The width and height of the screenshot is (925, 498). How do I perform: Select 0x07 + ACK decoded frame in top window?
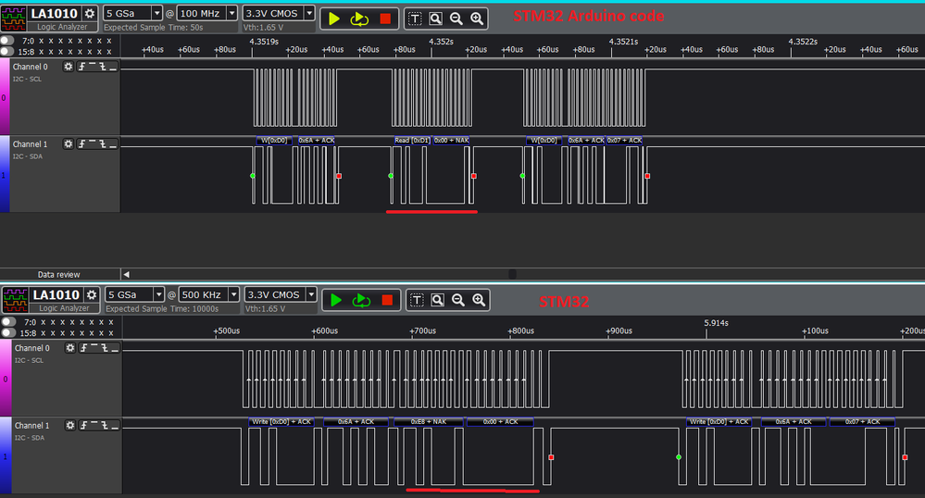pyautogui.click(x=625, y=141)
